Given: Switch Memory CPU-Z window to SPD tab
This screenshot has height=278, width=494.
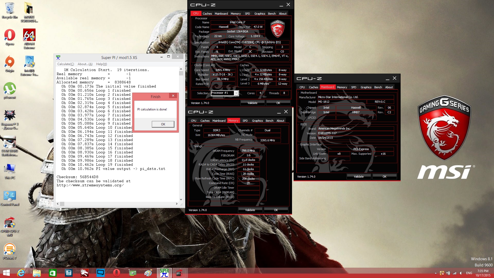Looking at the screenshot, I should point(245,121).
